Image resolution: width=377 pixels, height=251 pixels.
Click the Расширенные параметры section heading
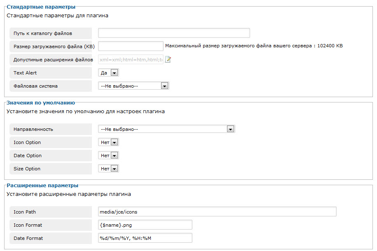coord(42,186)
